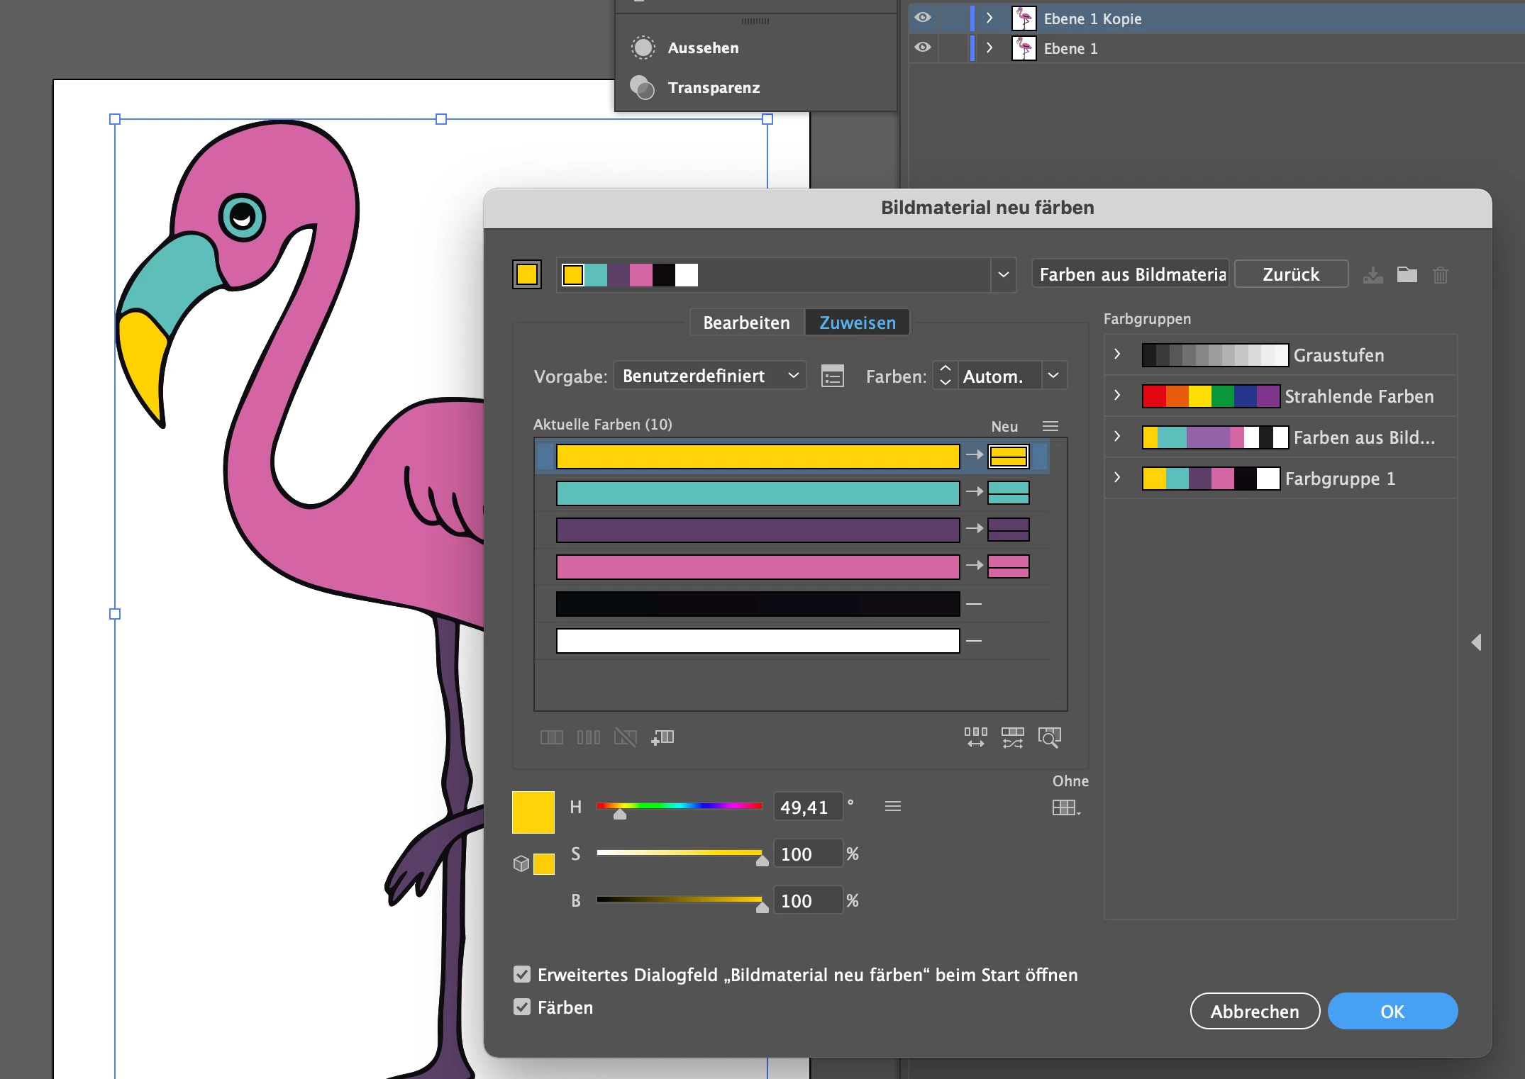Switch to the Bearbeiten tab
The height and width of the screenshot is (1079, 1525).
pos(746,323)
